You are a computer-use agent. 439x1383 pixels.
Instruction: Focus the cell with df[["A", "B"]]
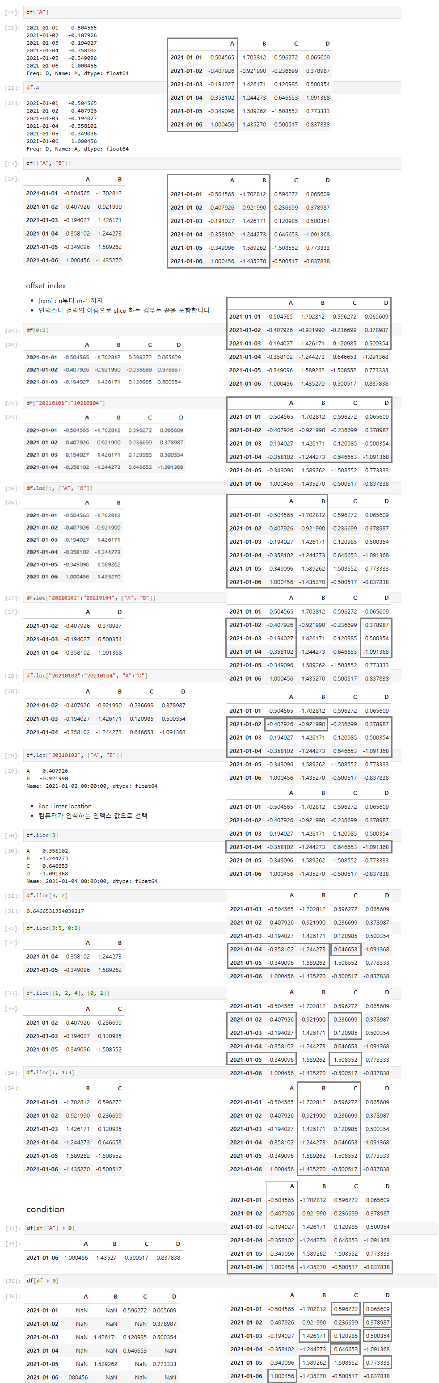[212, 163]
